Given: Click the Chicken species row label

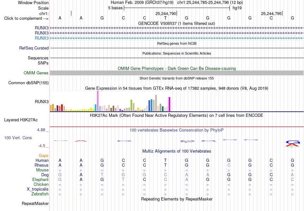Looking at the screenshot, I should tap(41, 184).
